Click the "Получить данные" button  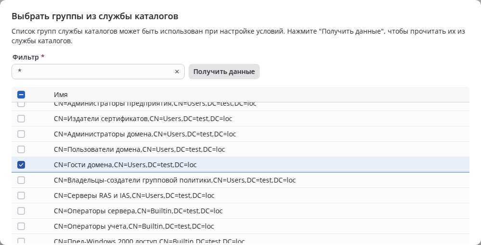[x=224, y=72]
